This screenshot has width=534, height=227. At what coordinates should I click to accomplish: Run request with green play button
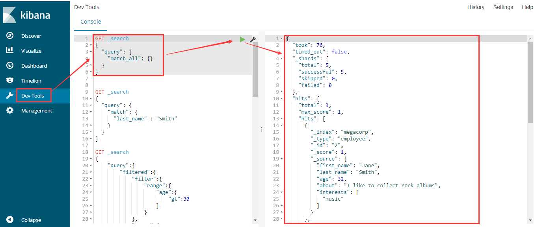242,39
